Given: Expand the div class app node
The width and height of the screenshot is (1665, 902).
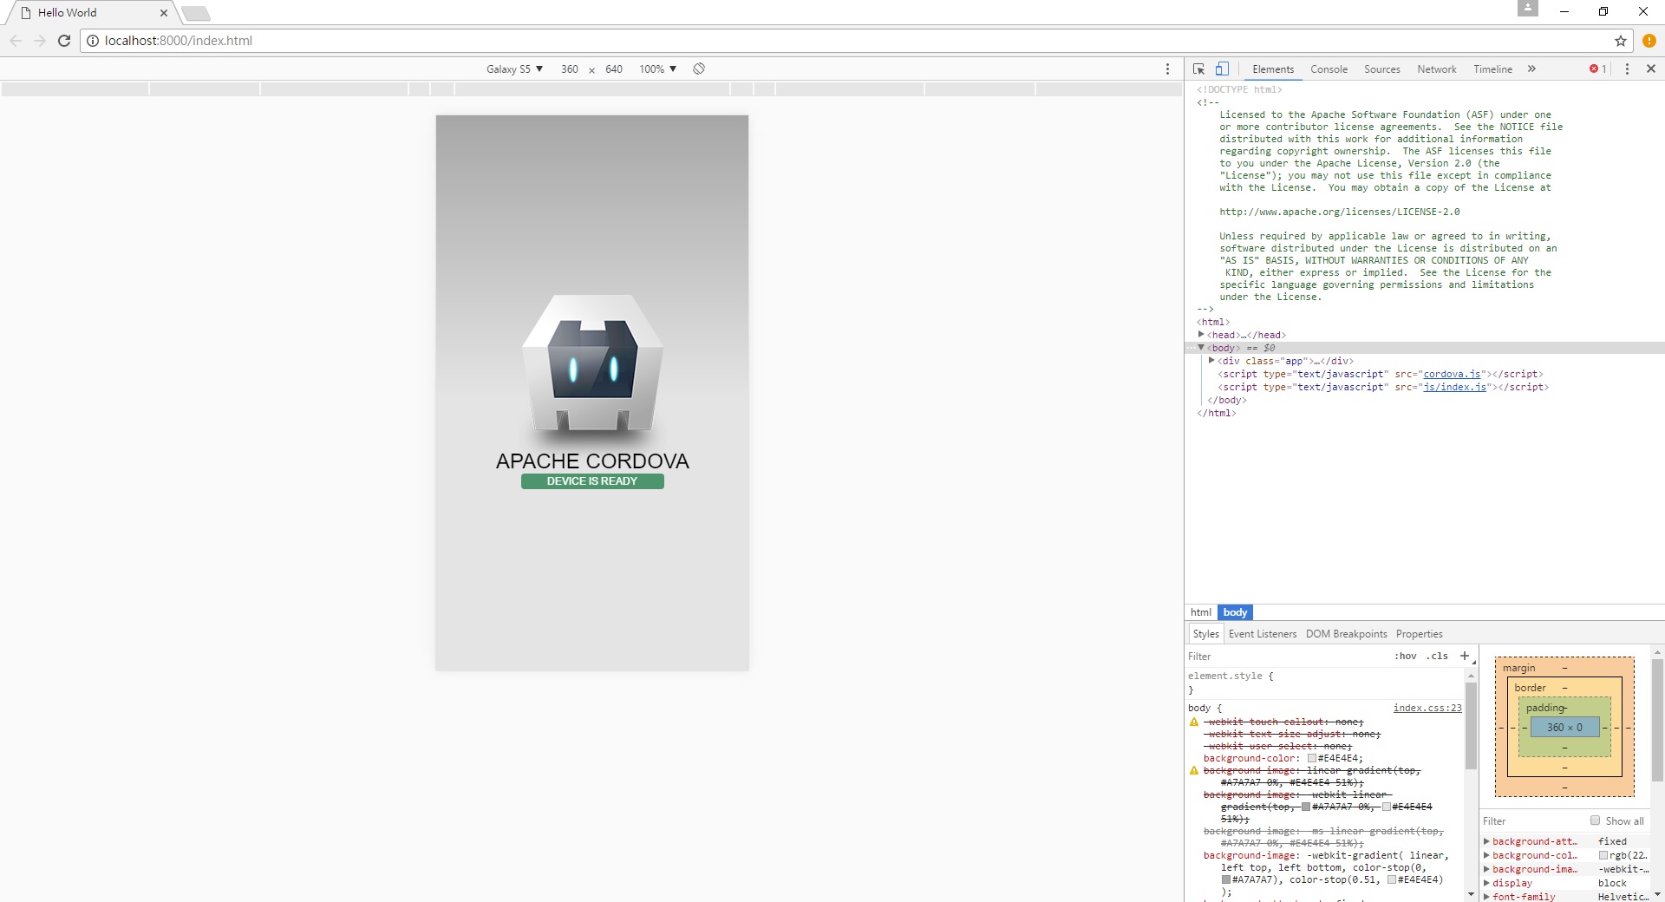Looking at the screenshot, I should (1211, 360).
